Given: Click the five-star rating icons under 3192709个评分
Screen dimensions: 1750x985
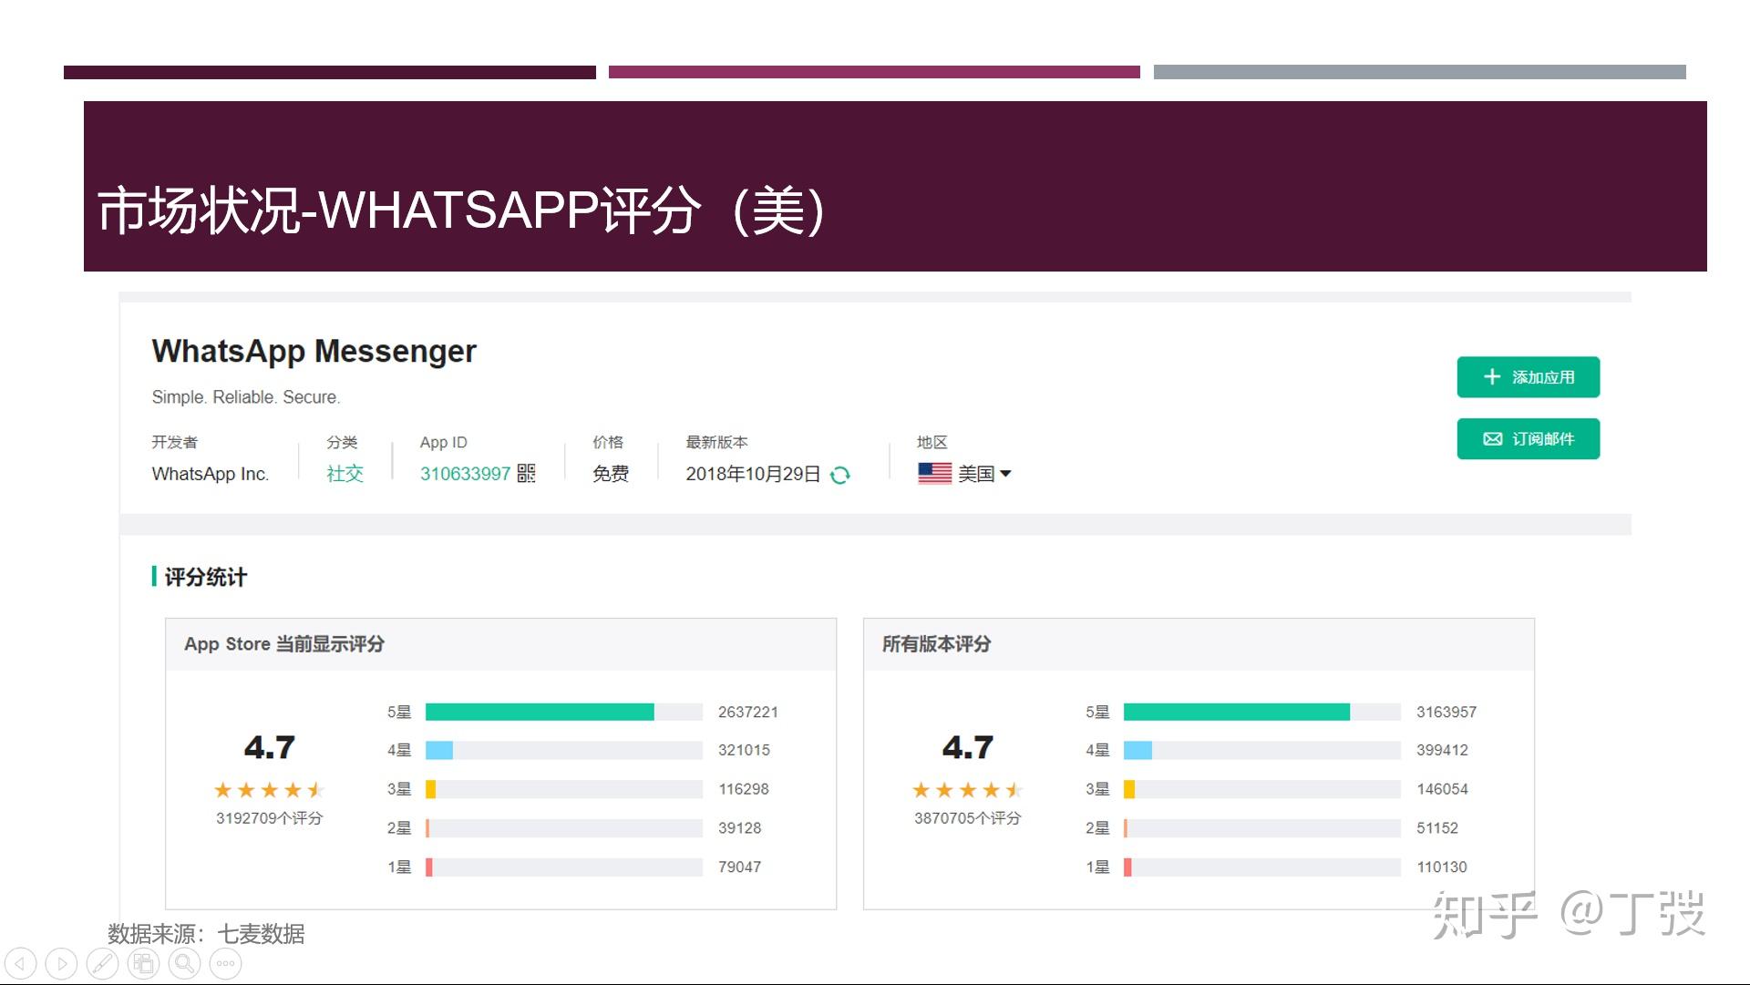Looking at the screenshot, I should pyautogui.click(x=269, y=790).
